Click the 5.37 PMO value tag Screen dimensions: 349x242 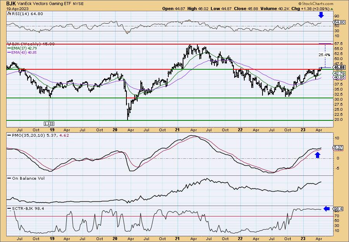(x=338, y=148)
